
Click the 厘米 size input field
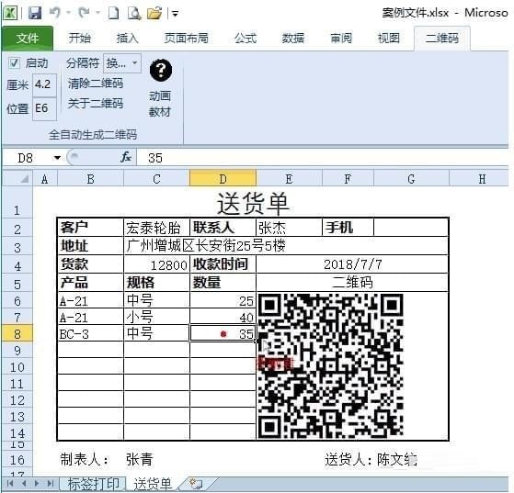point(44,84)
